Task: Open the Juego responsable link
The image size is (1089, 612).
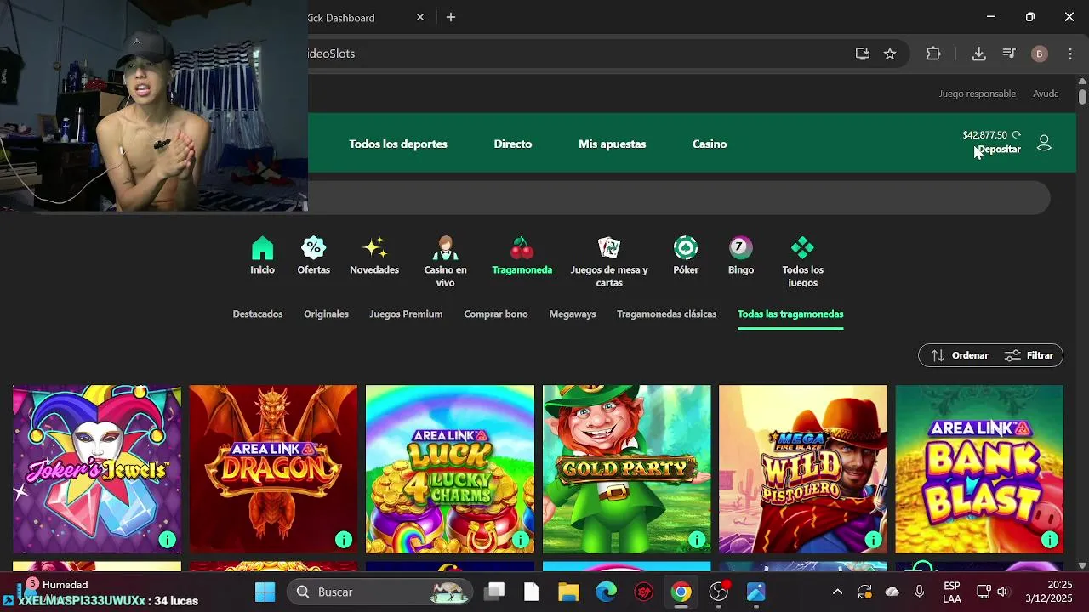Action: [978, 93]
